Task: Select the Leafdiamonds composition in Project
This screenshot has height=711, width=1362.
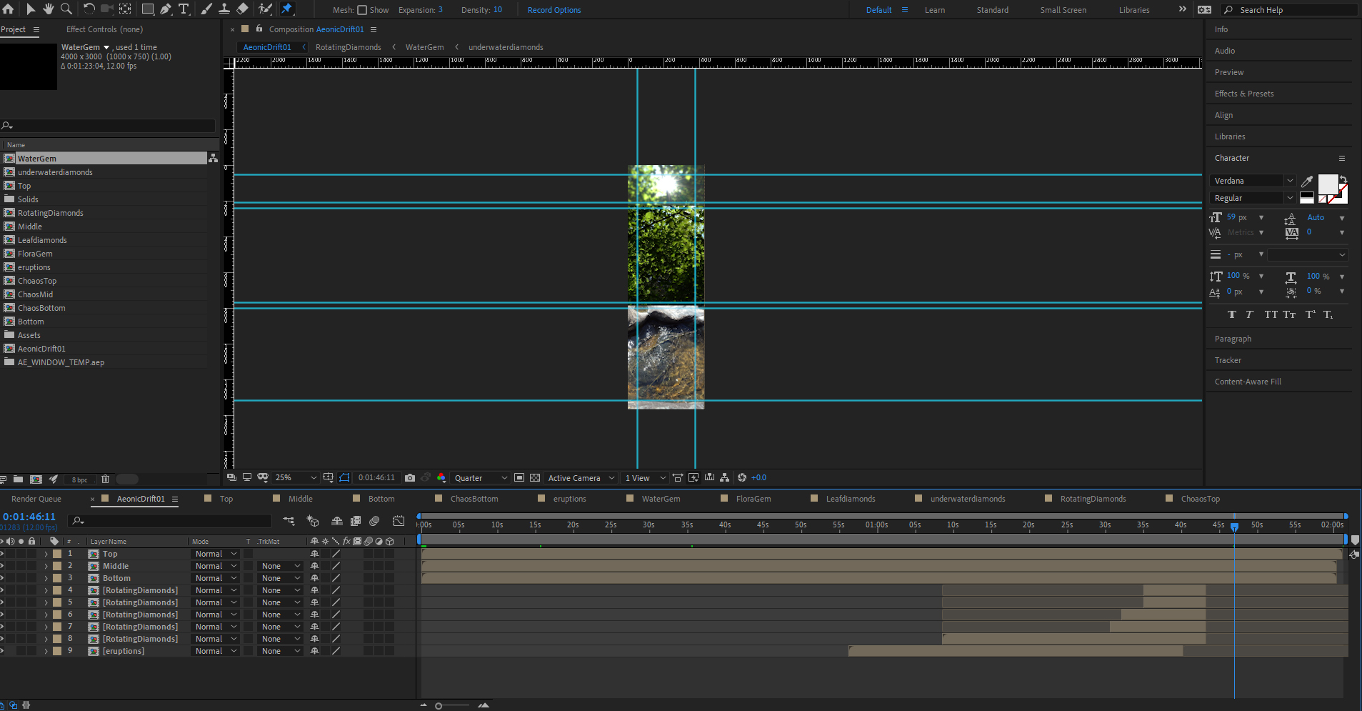Action: (x=42, y=240)
